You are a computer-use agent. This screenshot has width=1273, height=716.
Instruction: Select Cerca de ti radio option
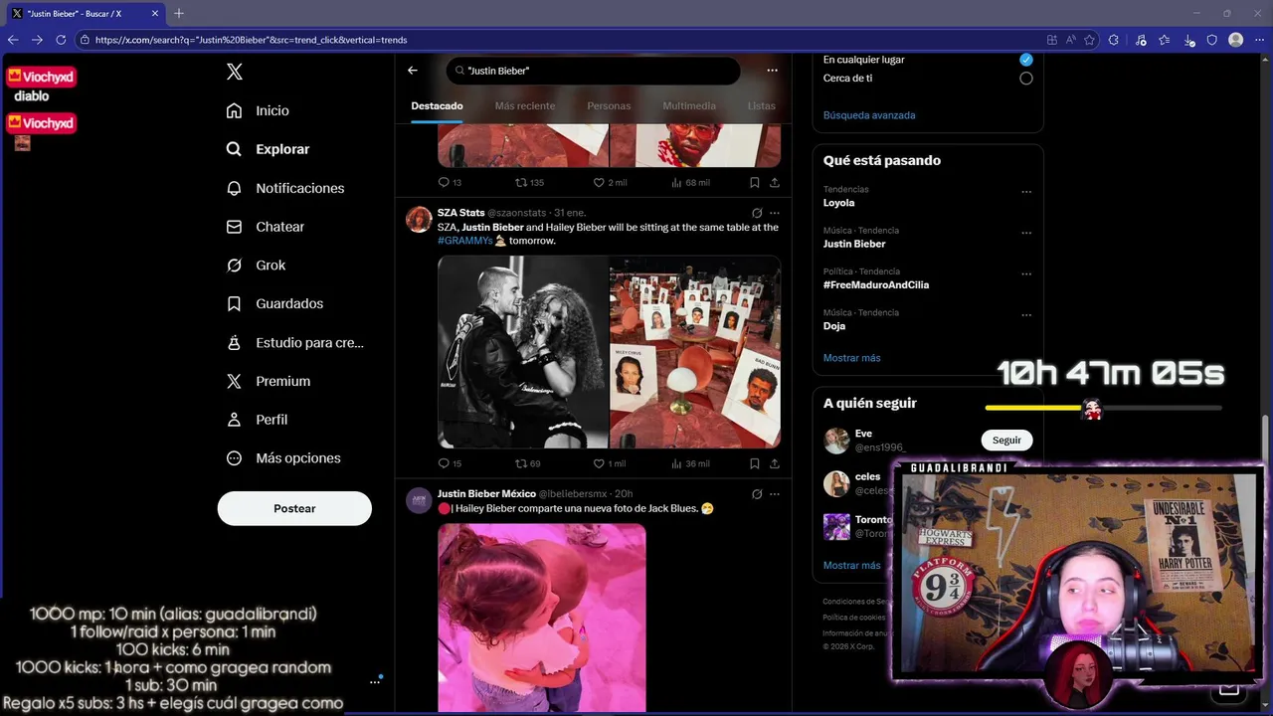pyautogui.click(x=1026, y=79)
